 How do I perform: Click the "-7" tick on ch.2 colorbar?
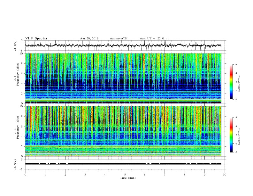236,152
